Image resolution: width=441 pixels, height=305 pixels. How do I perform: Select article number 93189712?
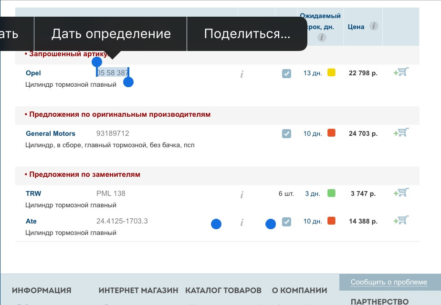pyautogui.click(x=113, y=133)
